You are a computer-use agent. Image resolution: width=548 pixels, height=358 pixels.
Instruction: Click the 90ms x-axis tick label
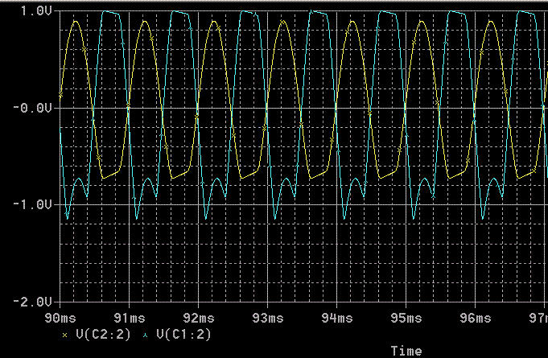60,319
